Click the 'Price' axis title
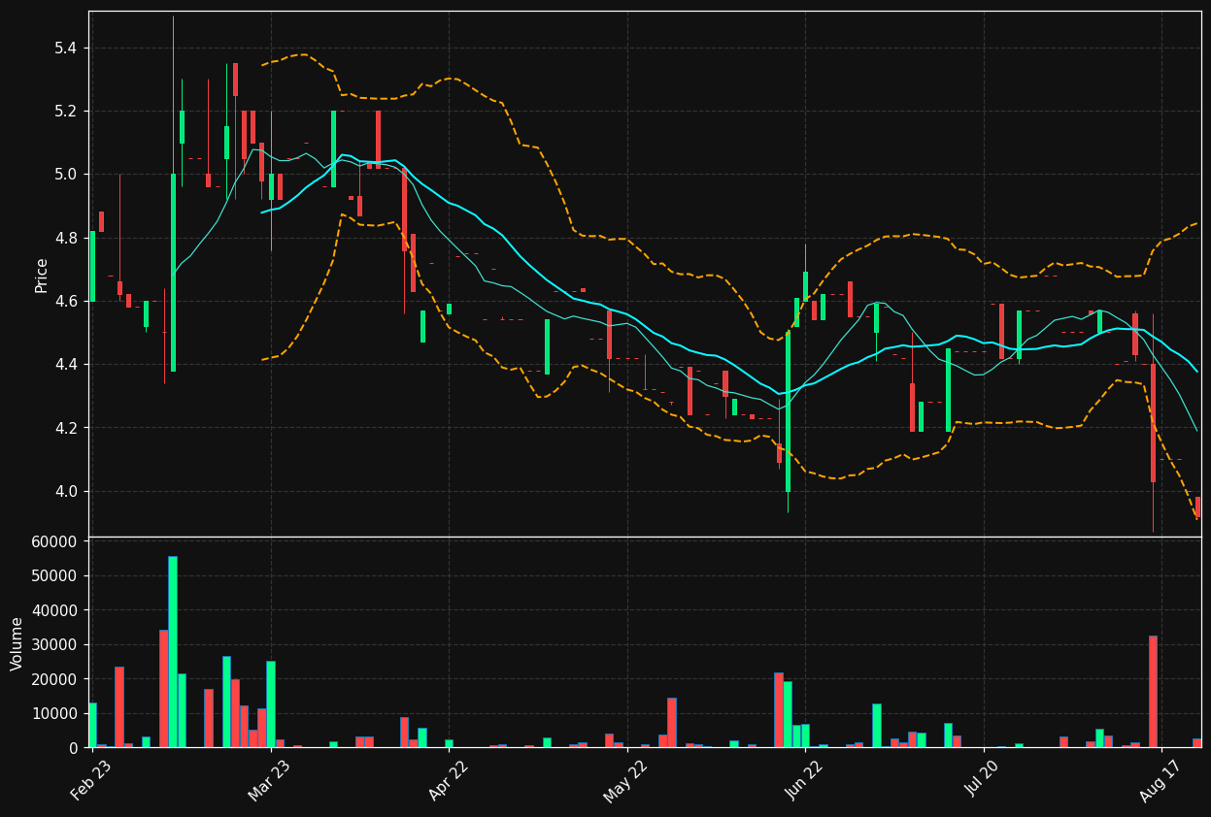 point(42,275)
